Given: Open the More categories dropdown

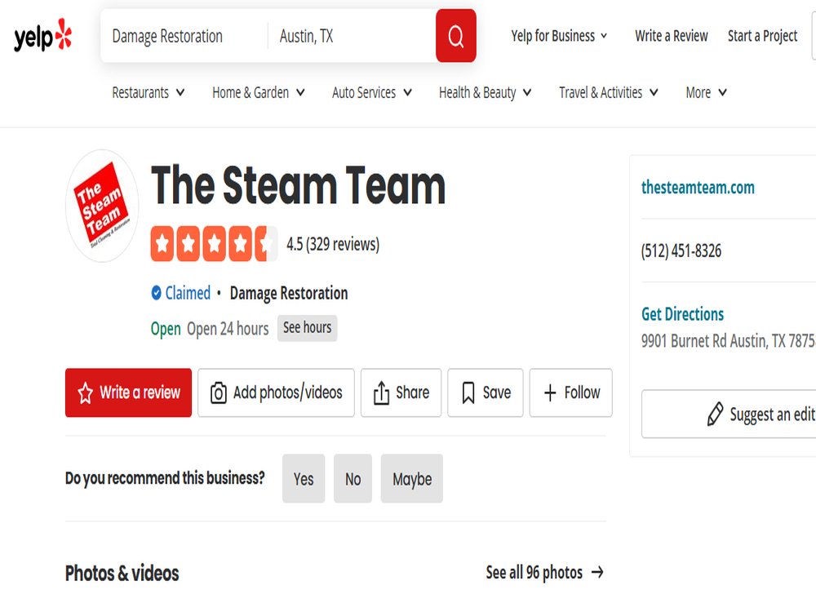Looking at the screenshot, I should pos(706,93).
